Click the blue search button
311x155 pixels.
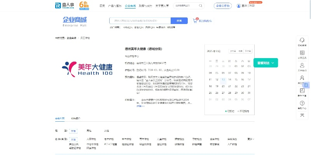coord(179,21)
